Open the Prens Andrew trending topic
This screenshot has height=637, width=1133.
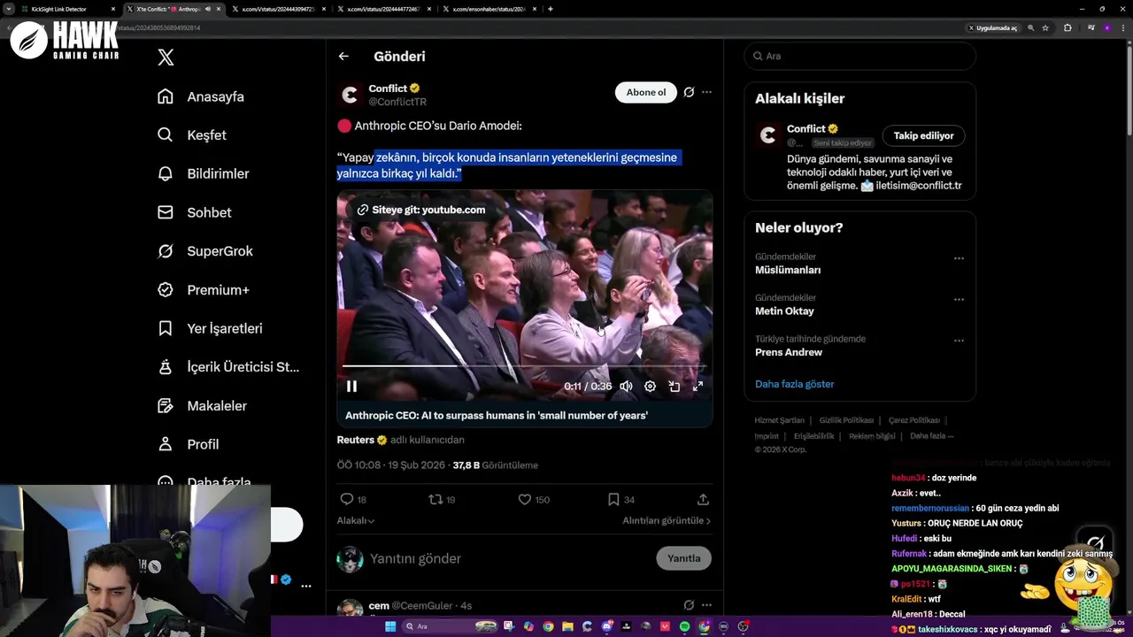click(789, 352)
